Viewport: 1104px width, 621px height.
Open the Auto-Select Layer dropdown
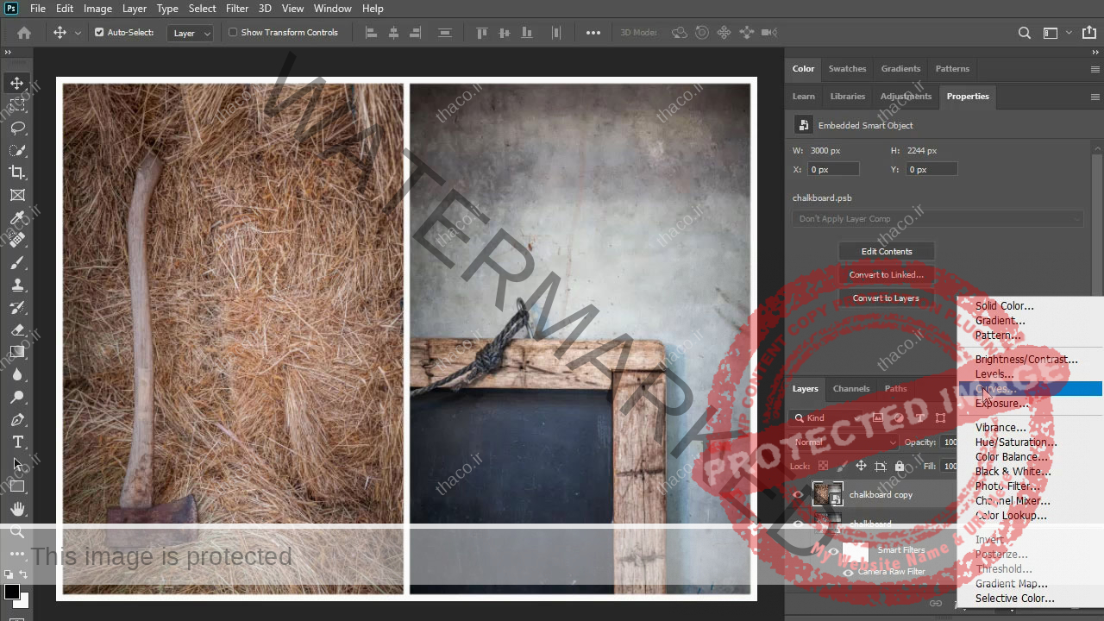(191, 33)
